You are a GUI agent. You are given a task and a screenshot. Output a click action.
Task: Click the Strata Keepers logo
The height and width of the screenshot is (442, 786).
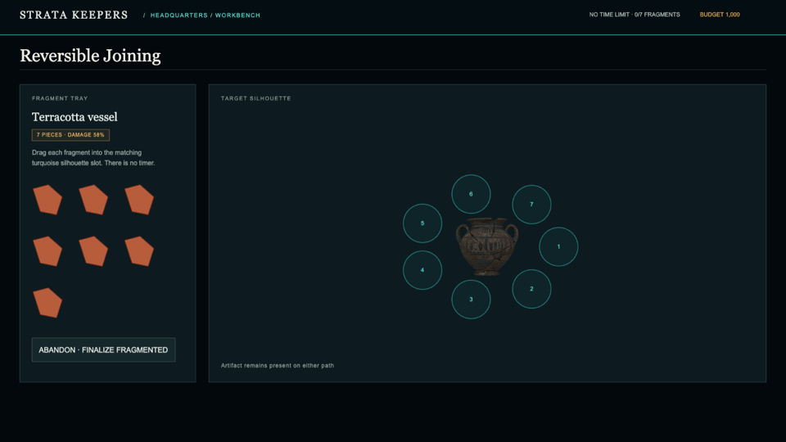pyautogui.click(x=74, y=15)
